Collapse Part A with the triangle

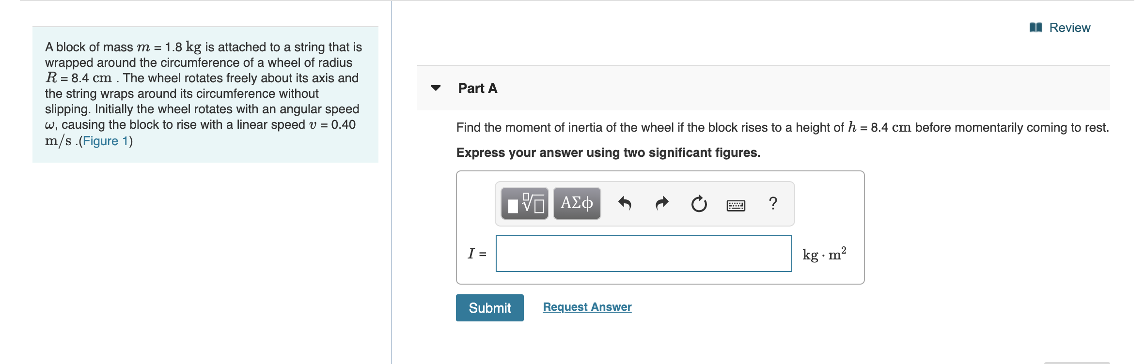pyautogui.click(x=436, y=88)
